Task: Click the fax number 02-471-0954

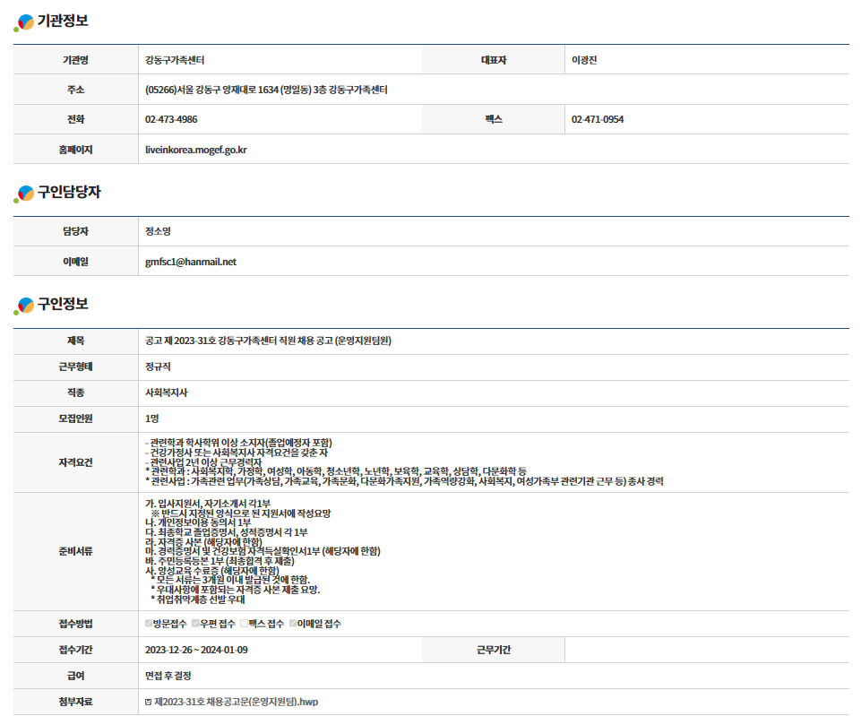Action: [x=598, y=119]
